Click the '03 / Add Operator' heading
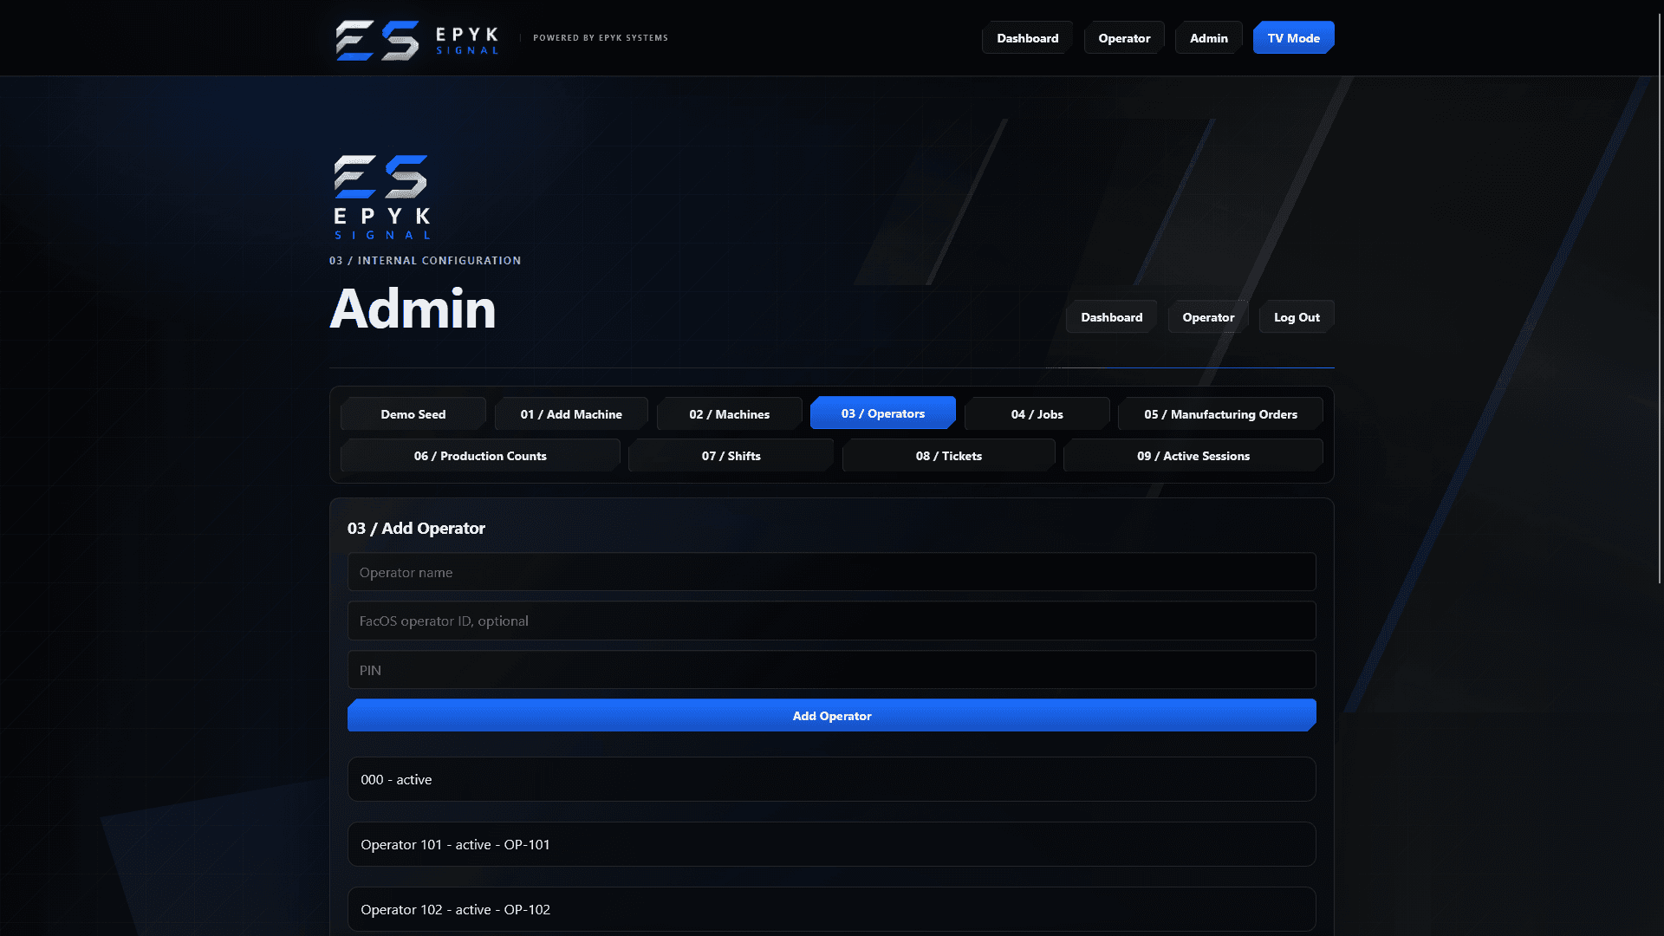This screenshot has height=936, width=1664. pyautogui.click(x=416, y=528)
